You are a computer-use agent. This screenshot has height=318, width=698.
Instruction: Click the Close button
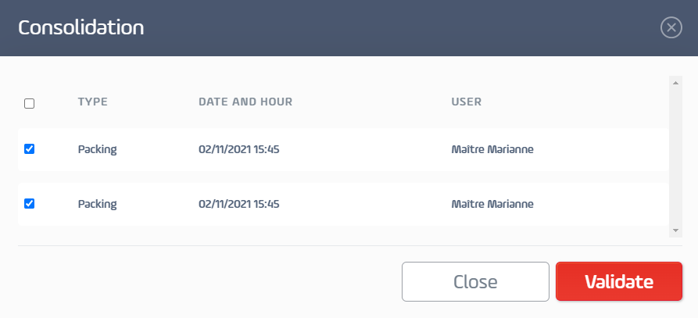475,281
